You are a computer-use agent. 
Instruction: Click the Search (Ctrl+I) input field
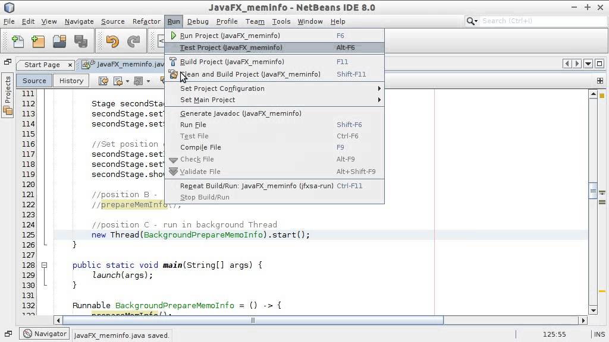click(x=542, y=21)
